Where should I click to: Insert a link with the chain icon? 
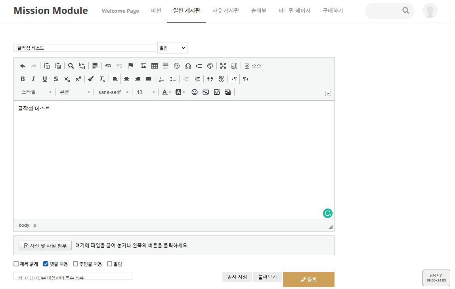108,66
